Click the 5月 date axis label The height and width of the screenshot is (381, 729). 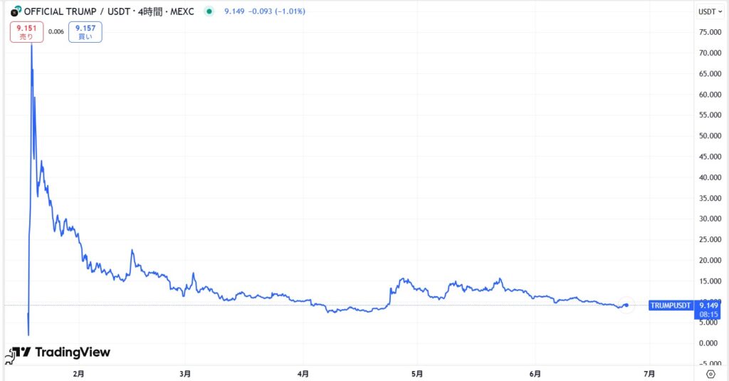click(x=417, y=374)
